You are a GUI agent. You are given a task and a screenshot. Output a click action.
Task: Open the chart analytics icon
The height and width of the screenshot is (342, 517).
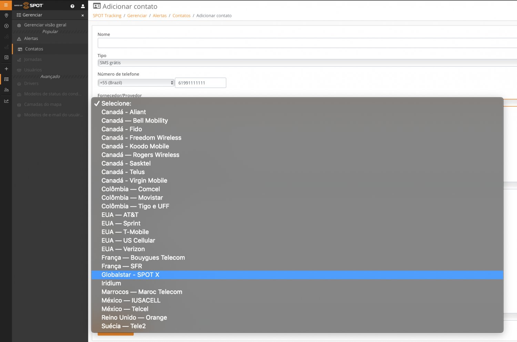pos(6,101)
